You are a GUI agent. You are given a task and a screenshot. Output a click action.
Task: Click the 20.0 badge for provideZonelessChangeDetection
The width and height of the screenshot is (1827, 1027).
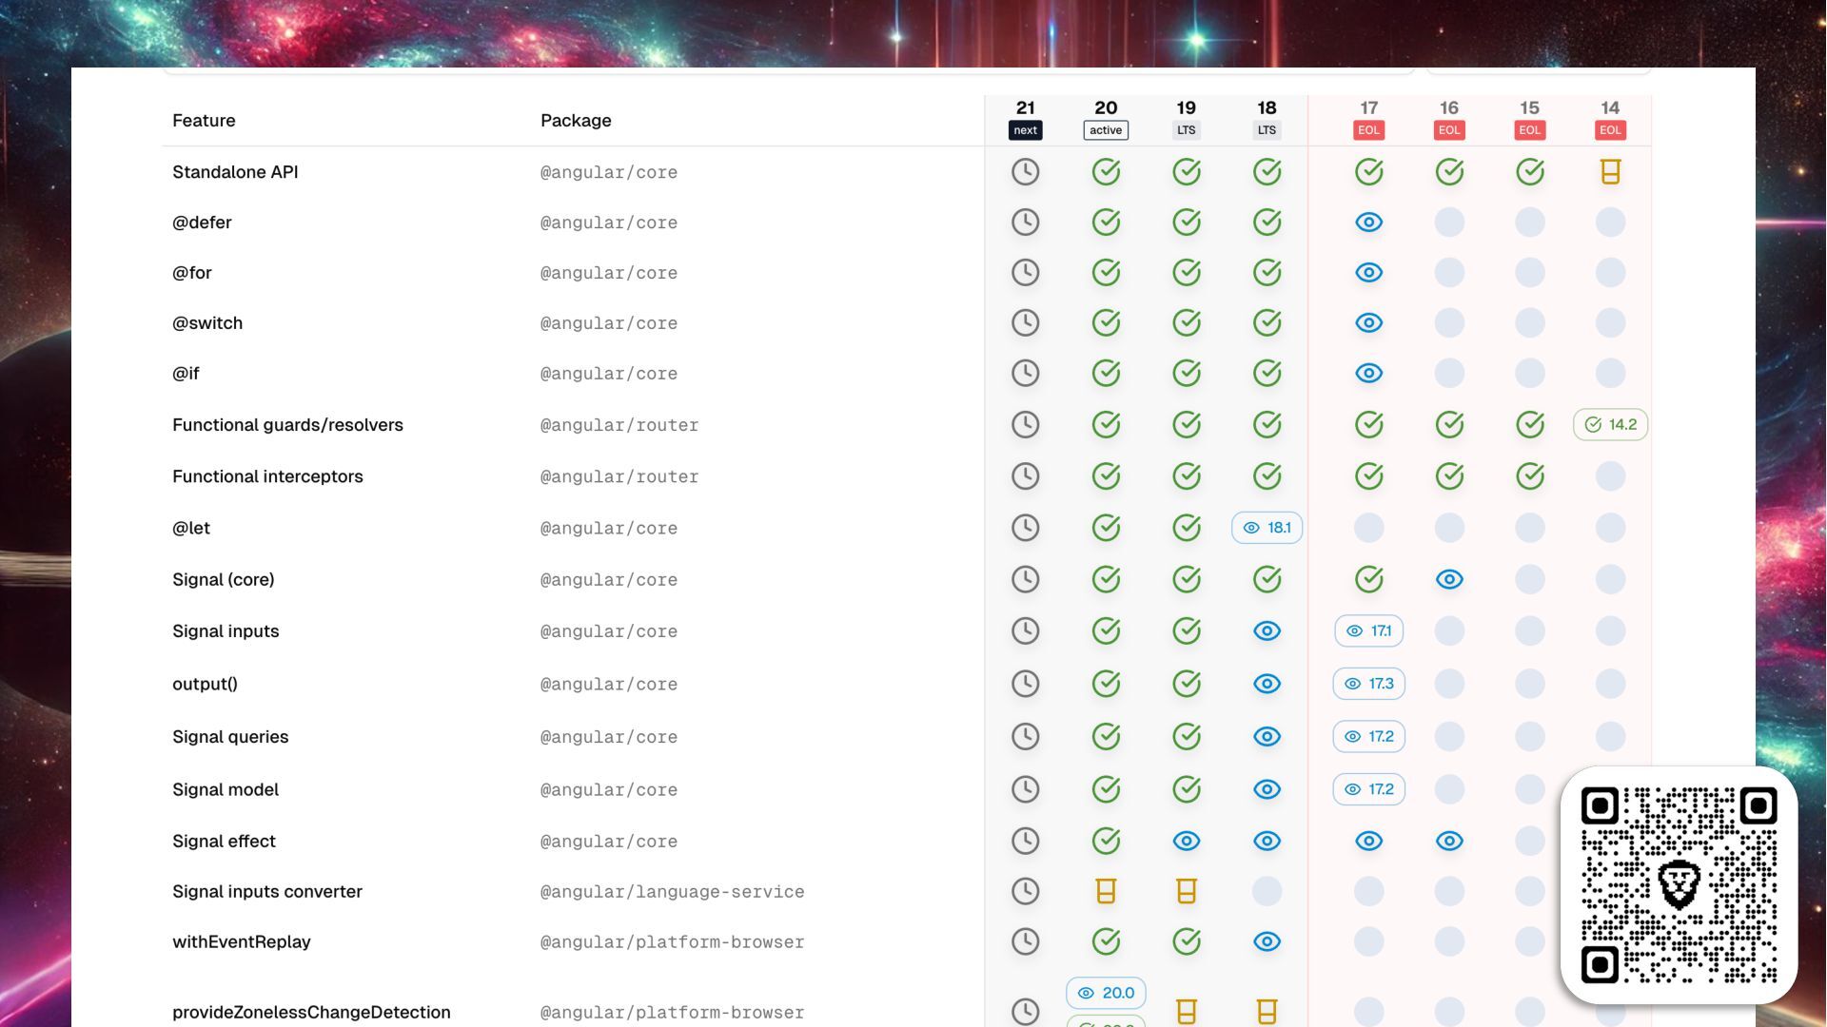tap(1106, 993)
